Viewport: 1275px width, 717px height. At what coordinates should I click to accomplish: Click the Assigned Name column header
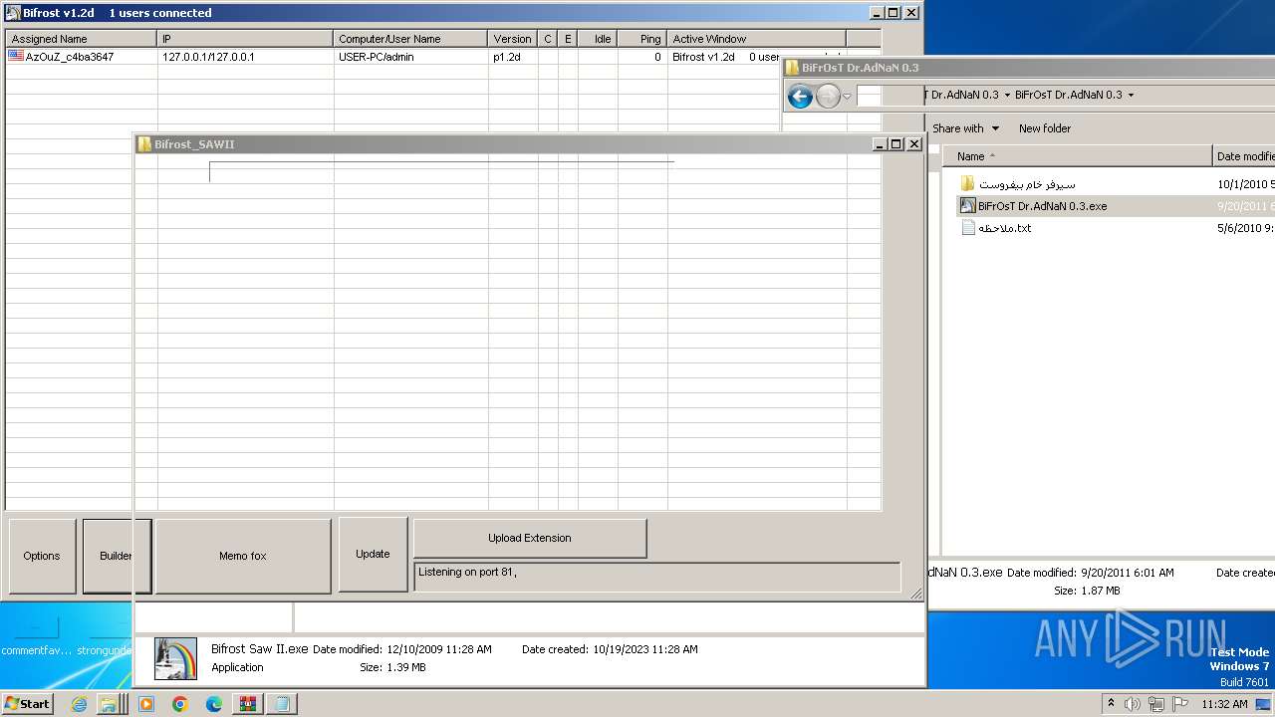point(82,39)
